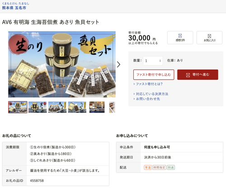Screen dimensions: 226x188
Task: Click the gift ID 4558758
Action: click(x=37, y=181)
